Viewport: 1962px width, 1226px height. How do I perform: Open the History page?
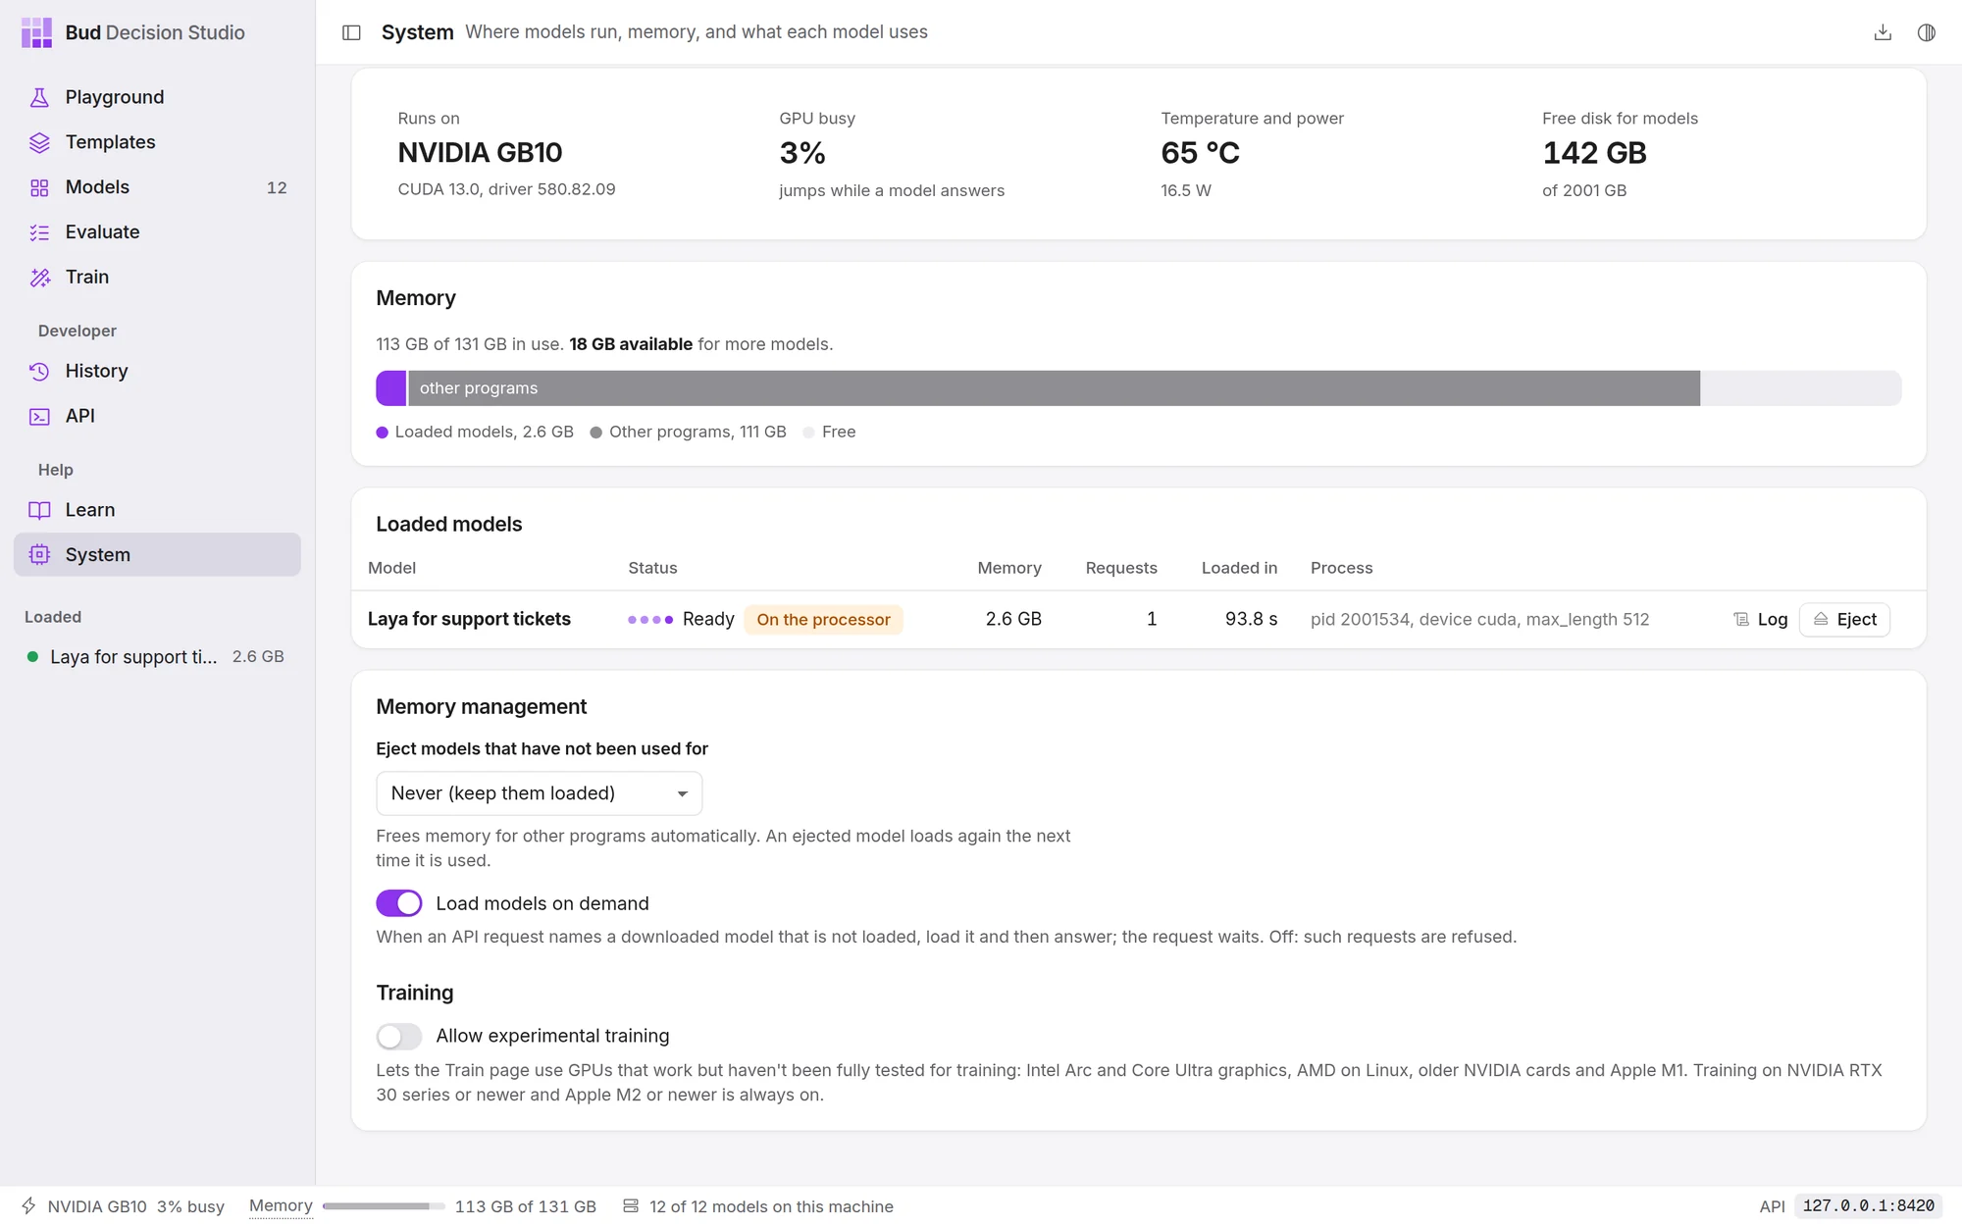click(x=157, y=372)
